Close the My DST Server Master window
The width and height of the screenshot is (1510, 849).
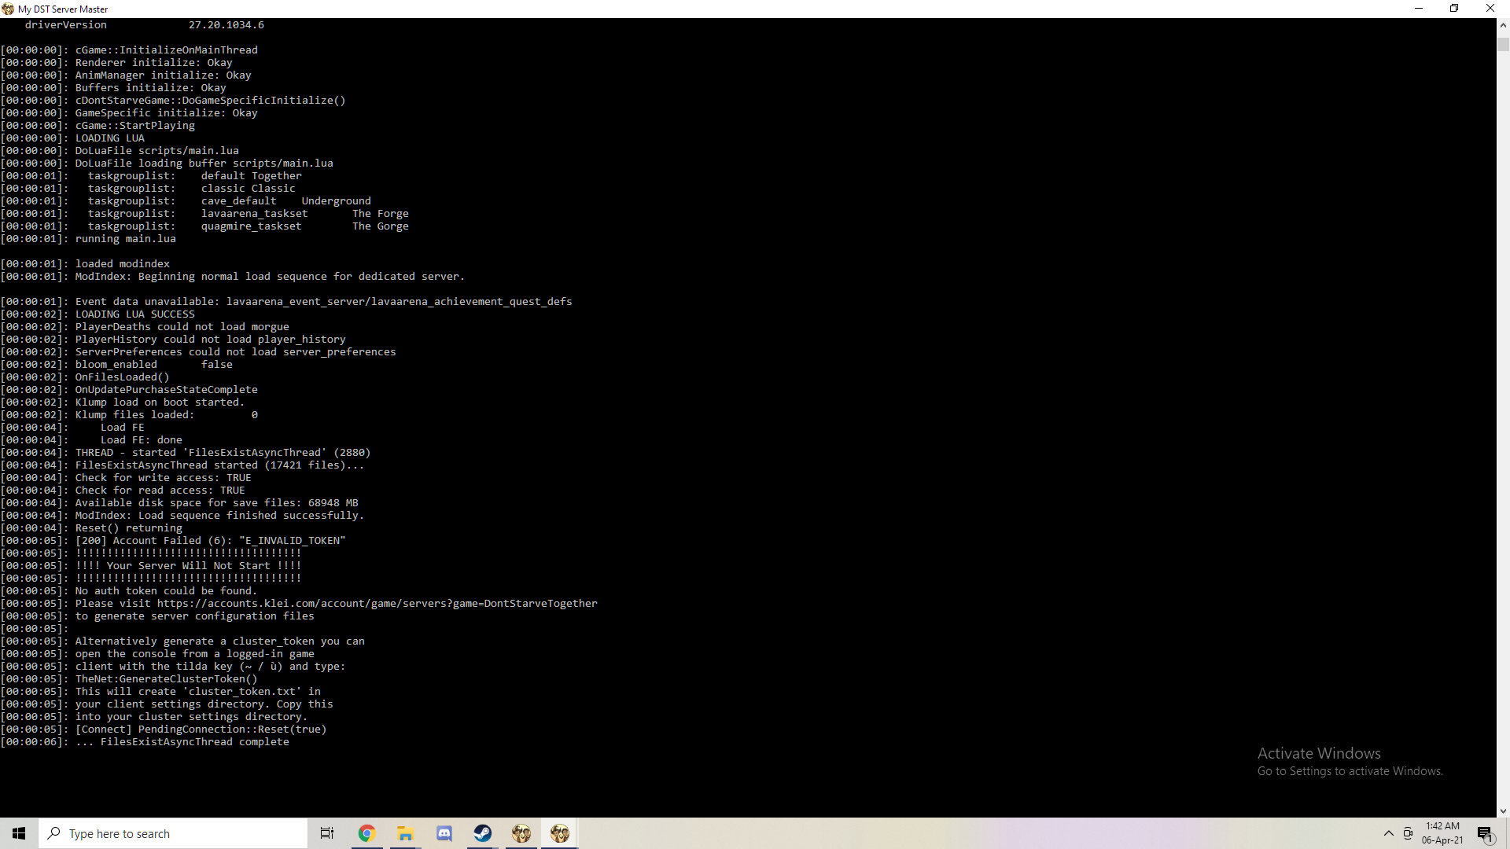pos(1490,9)
